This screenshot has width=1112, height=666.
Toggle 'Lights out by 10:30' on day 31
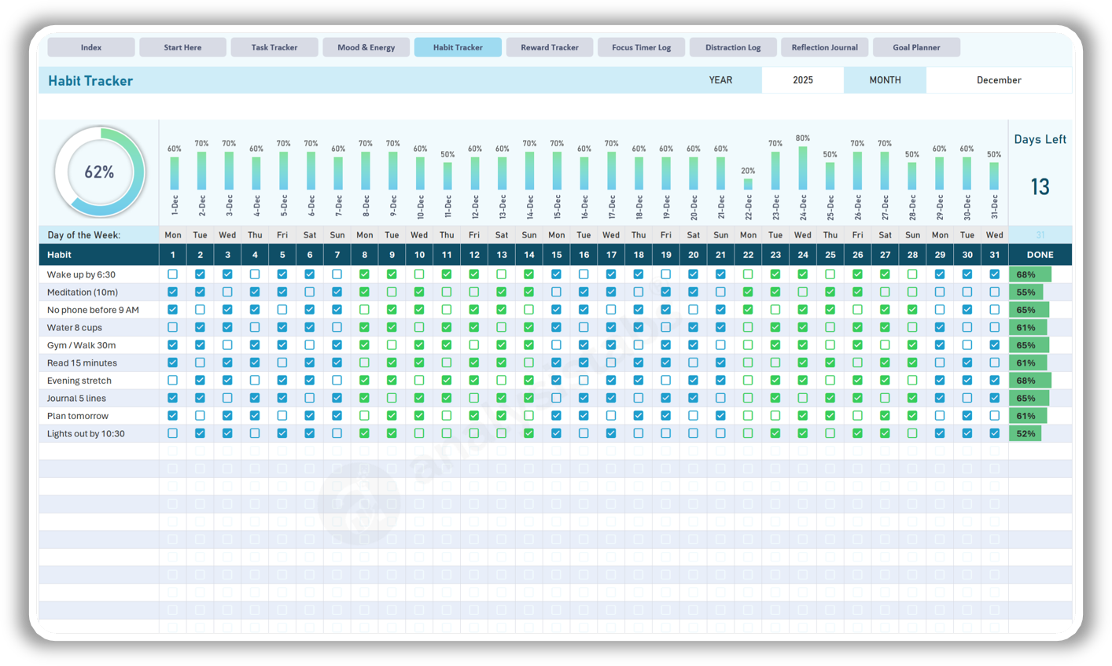[x=994, y=433]
